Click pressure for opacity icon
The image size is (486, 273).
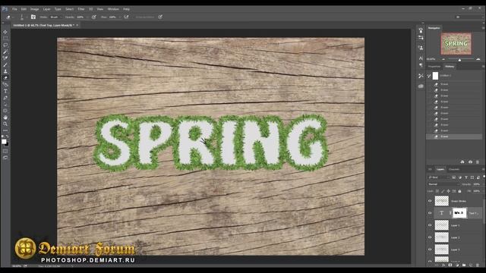(x=94, y=17)
